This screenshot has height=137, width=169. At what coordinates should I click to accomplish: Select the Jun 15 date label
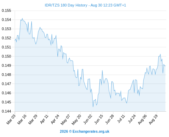pyautogui.click(x=99, y=119)
